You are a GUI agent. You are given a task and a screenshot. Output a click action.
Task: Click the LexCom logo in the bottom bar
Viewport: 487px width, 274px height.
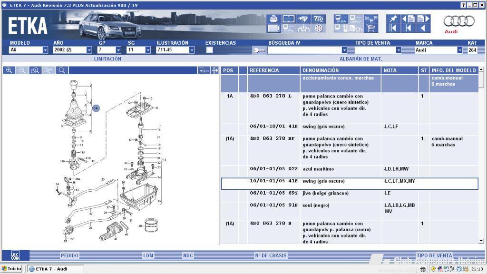coord(15,255)
